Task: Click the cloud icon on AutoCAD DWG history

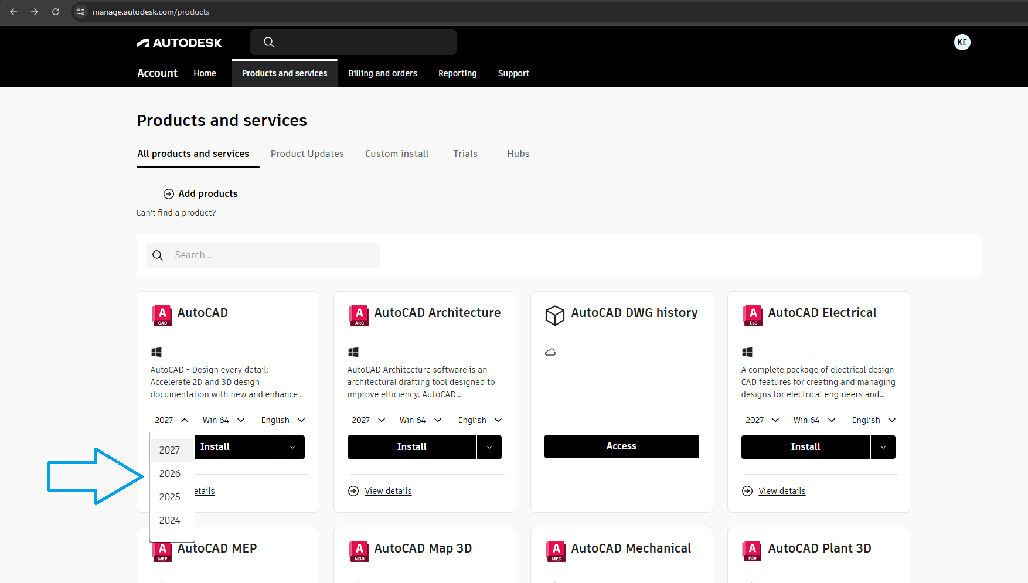Action: click(x=550, y=352)
